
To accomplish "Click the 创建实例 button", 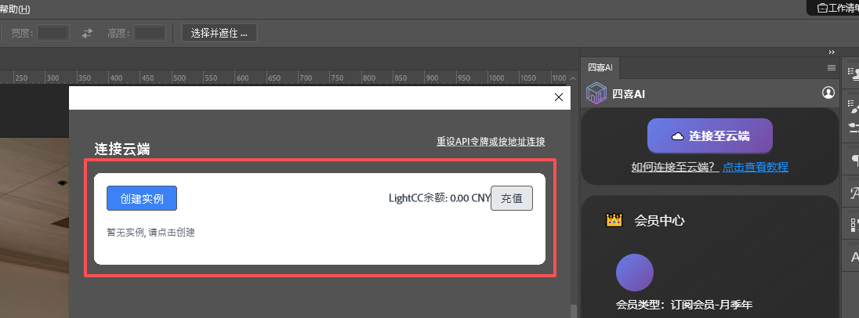I will tap(142, 199).
